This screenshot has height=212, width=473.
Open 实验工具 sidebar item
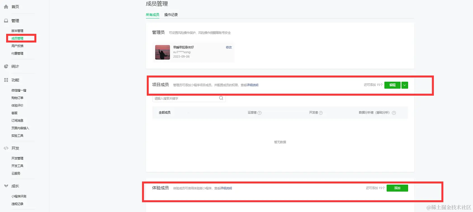pyautogui.click(x=17, y=136)
